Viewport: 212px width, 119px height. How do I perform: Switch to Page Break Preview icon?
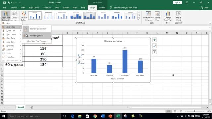tap(181, 111)
